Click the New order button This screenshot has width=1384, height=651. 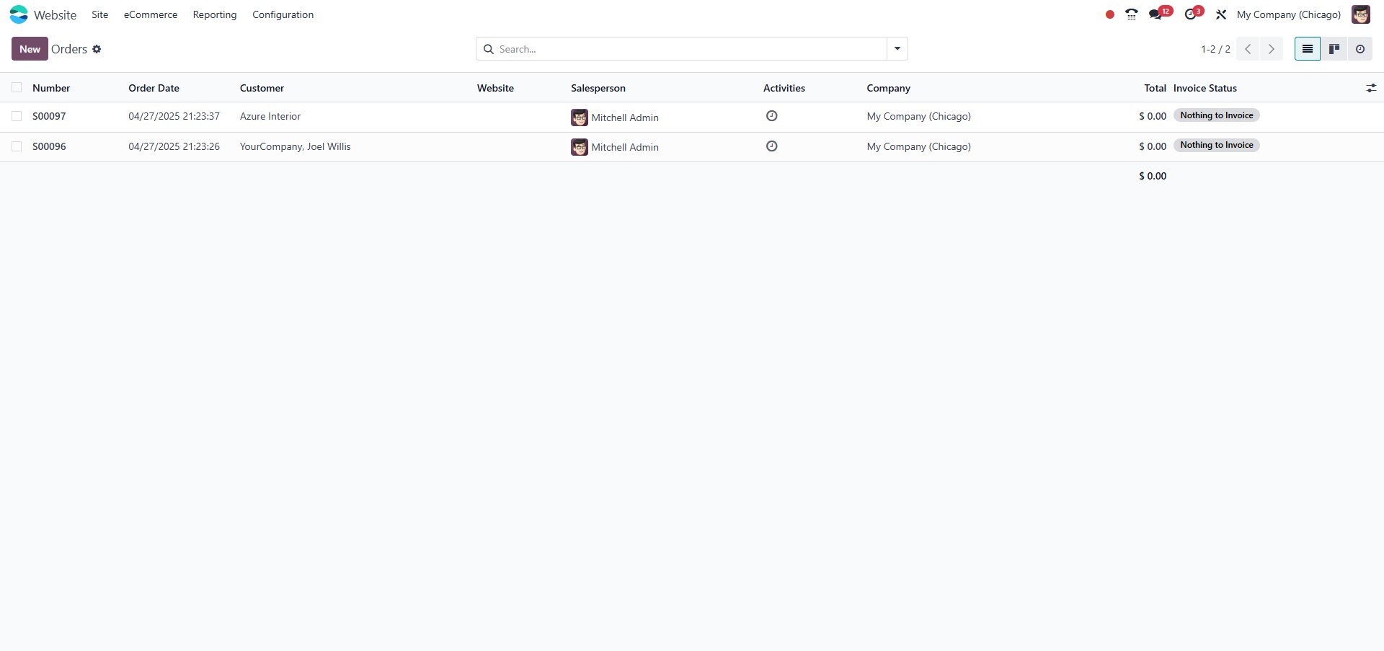(x=30, y=49)
